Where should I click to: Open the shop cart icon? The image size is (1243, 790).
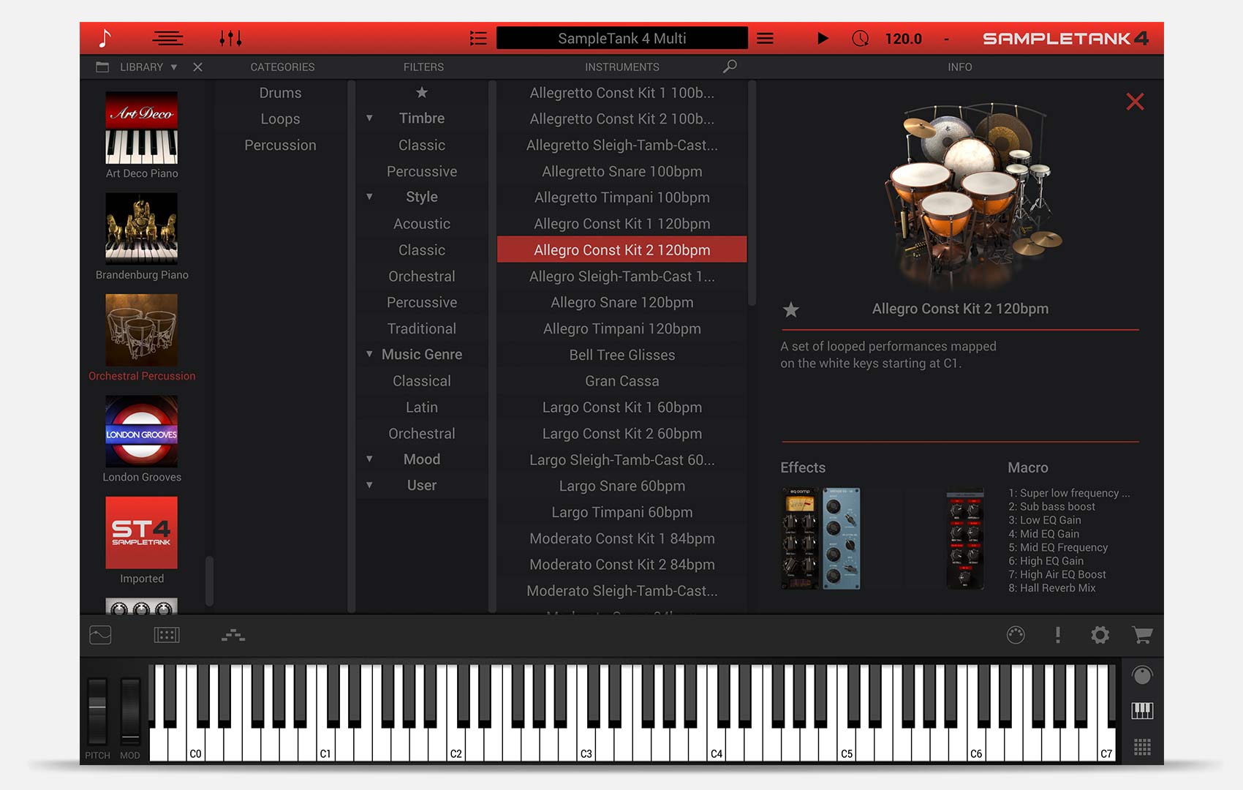pyautogui.click(x=1141, y=636)
